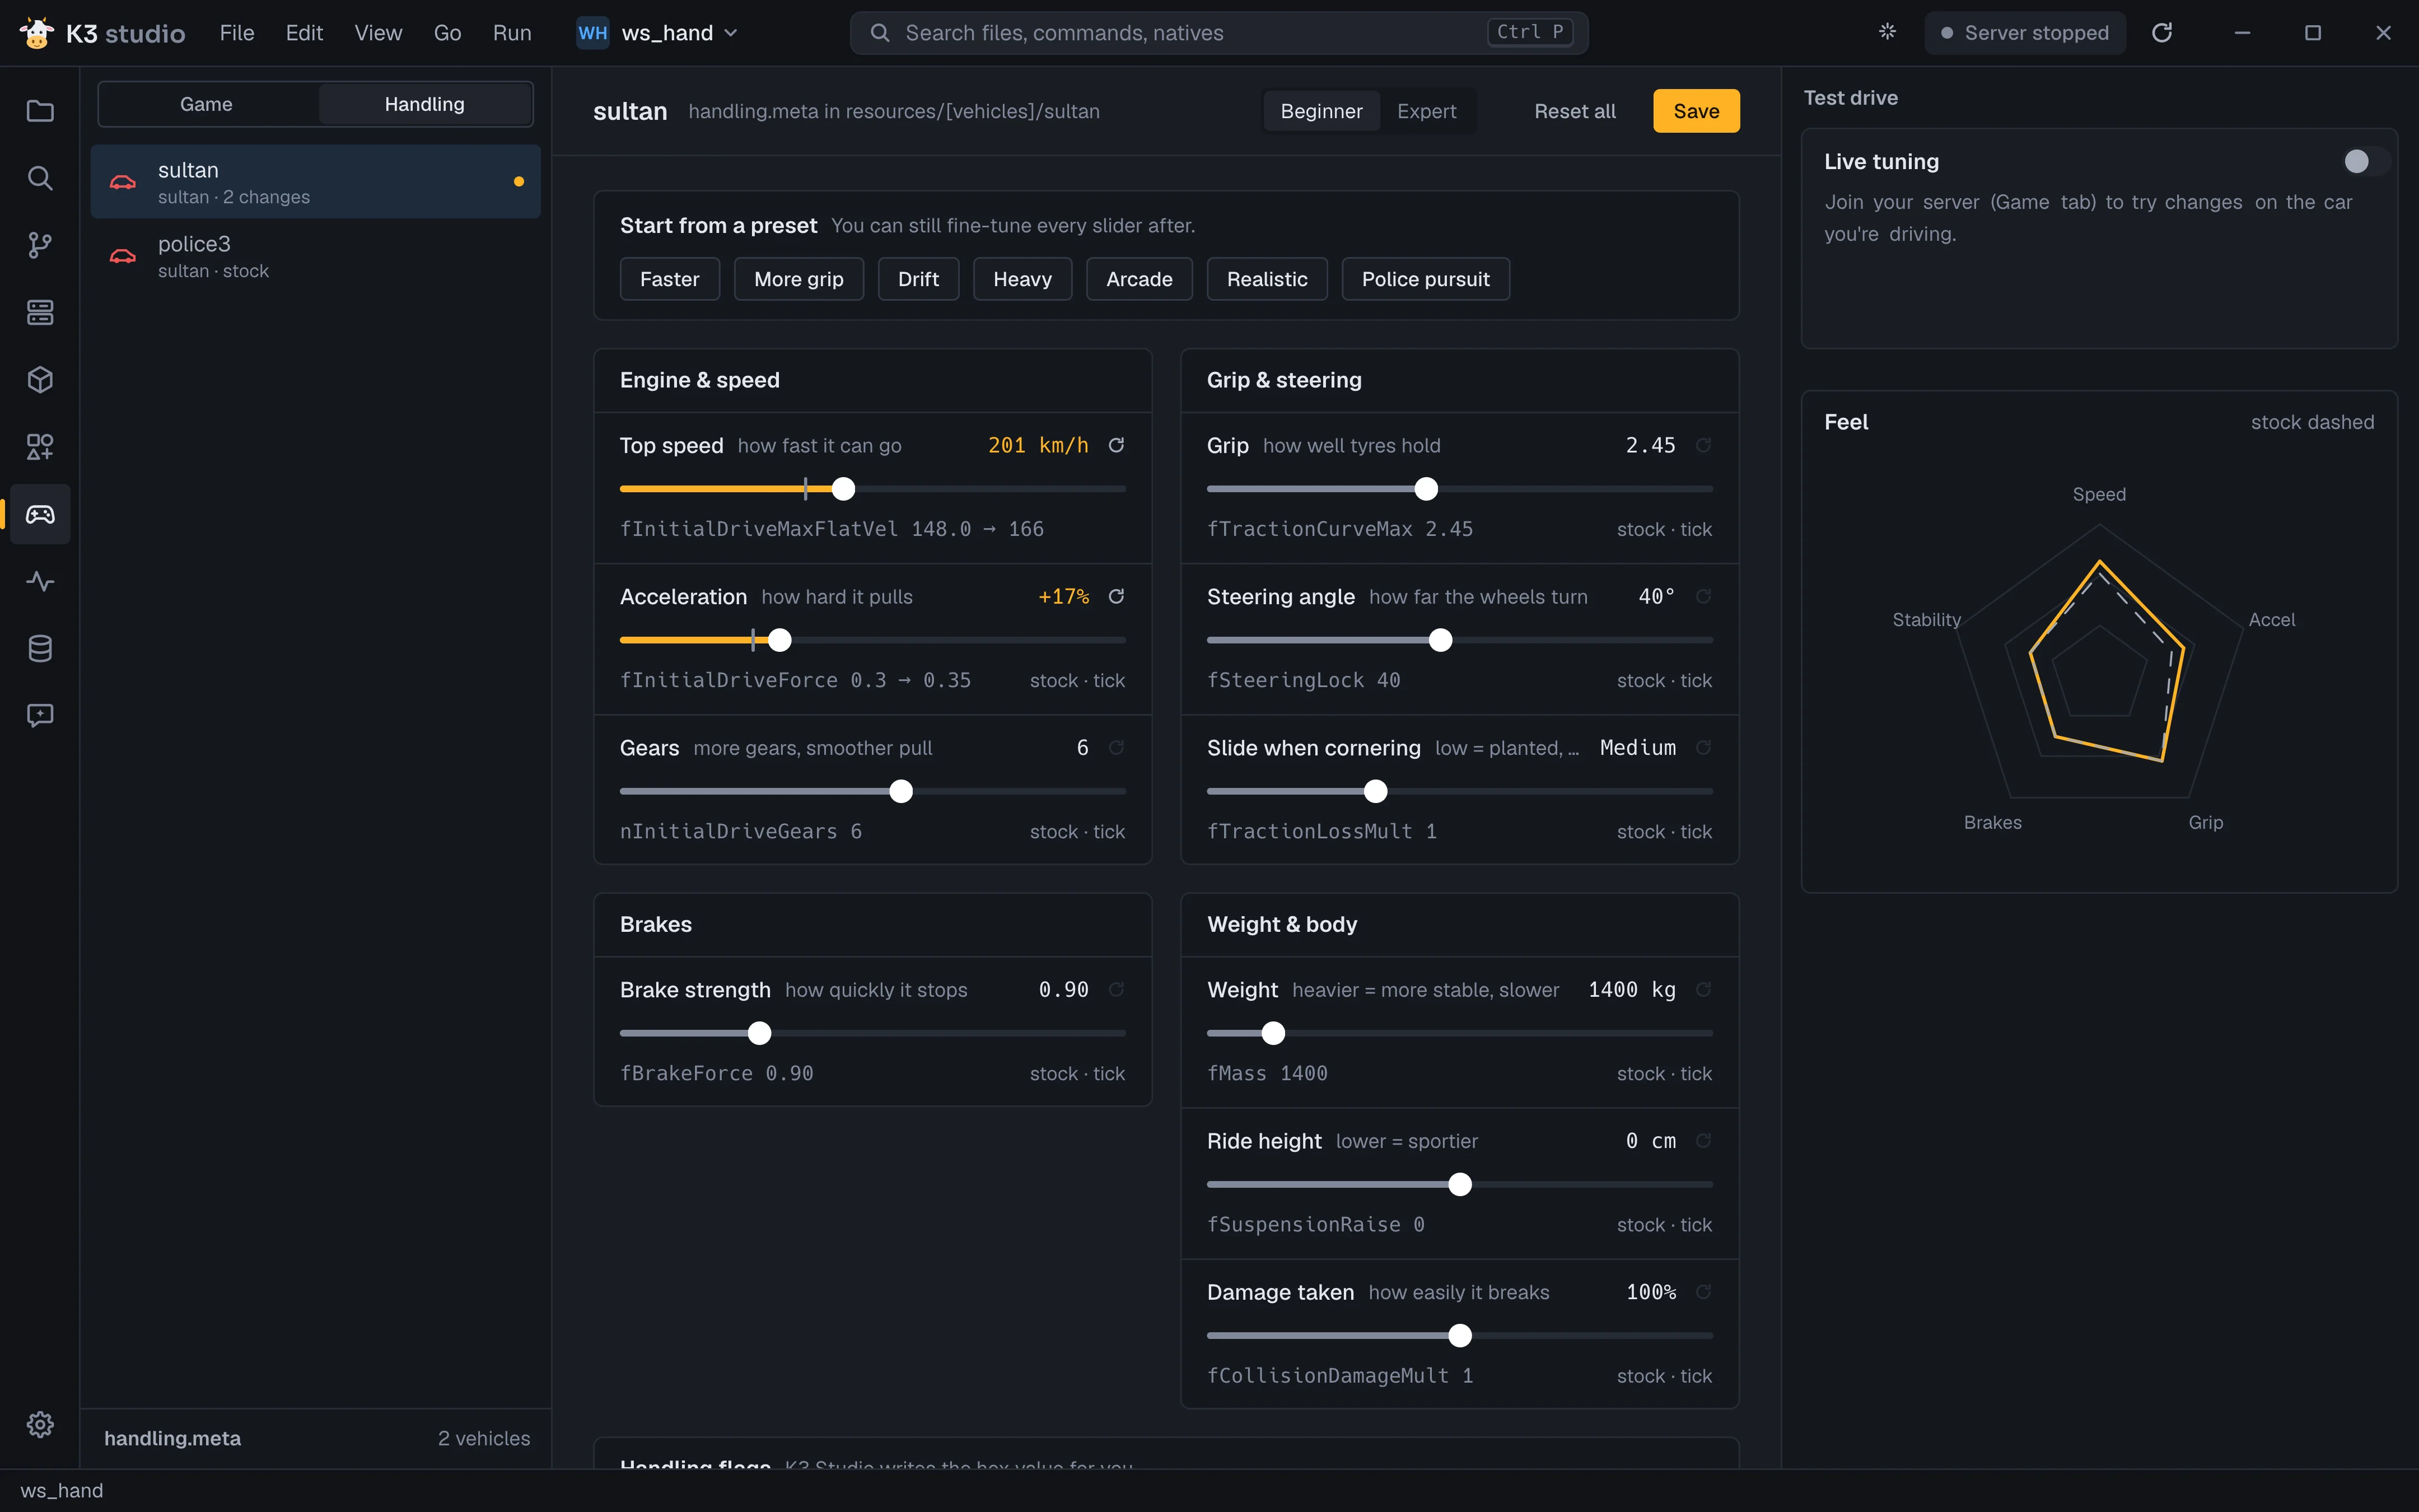The image size is (2419, 1512).
Task: Select the Handling tab
Action: [x=425, y=104]
